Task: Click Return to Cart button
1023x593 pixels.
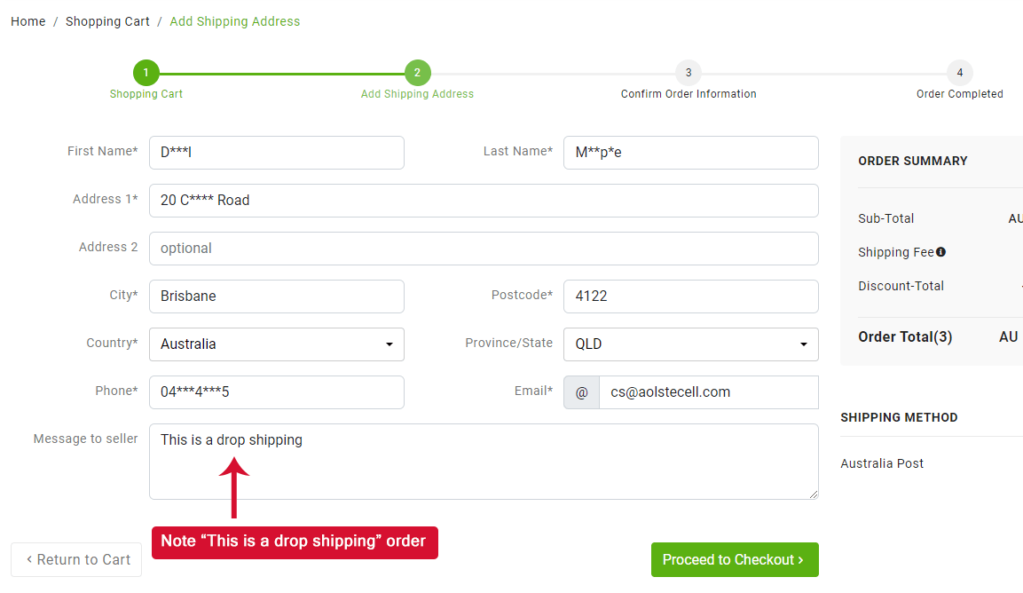Action: [76, 560]
